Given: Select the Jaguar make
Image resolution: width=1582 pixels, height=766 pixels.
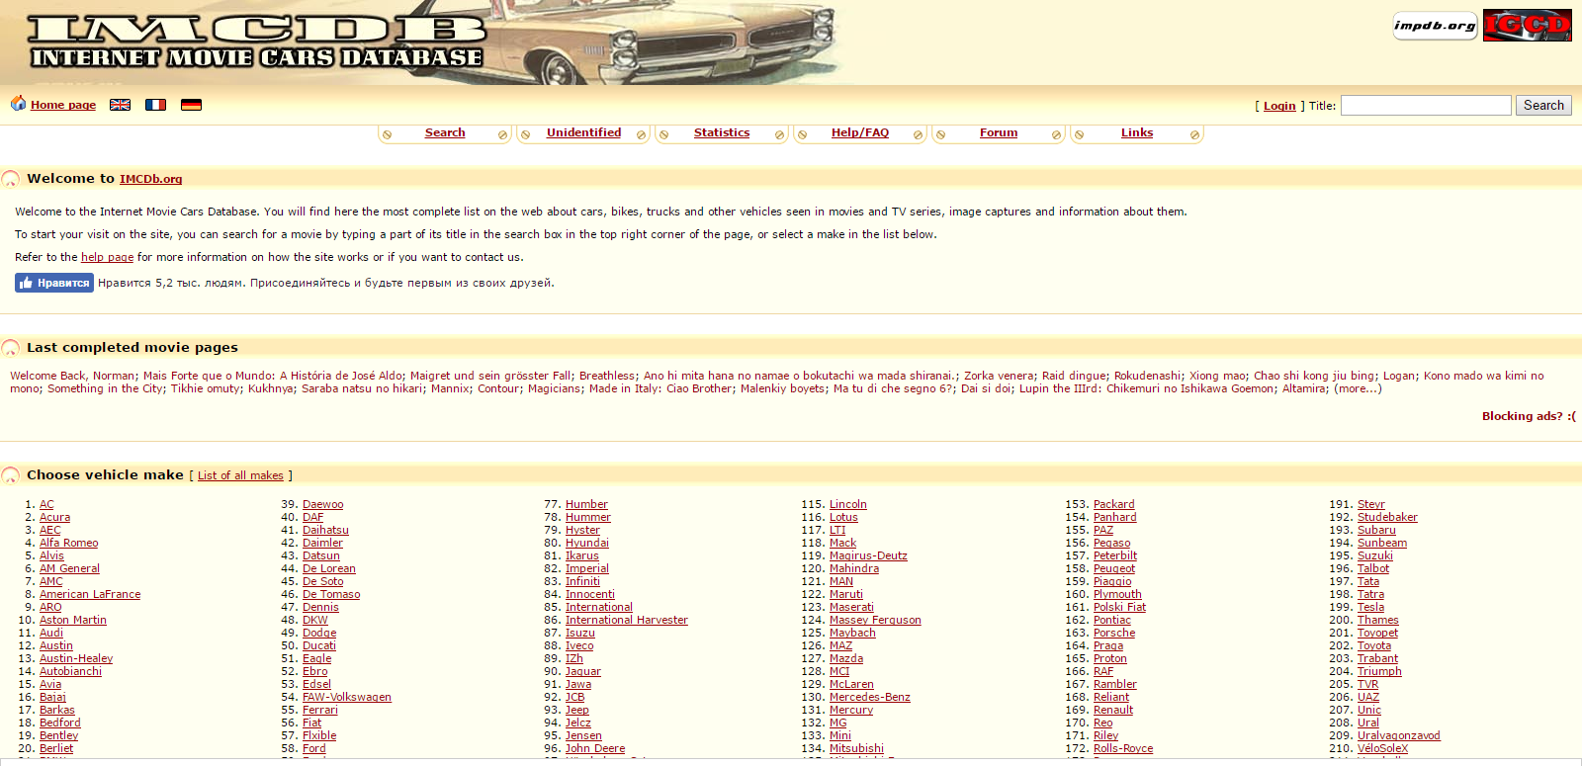Looking at the screenshot, I should pos(583,671).
